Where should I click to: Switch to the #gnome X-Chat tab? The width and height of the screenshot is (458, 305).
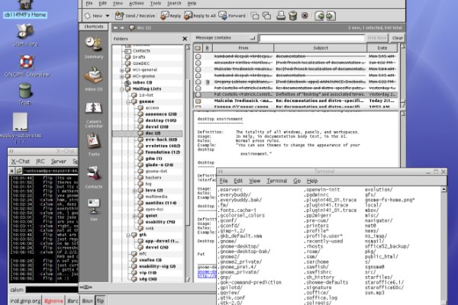pyautogui.click(x=54, y=300)
